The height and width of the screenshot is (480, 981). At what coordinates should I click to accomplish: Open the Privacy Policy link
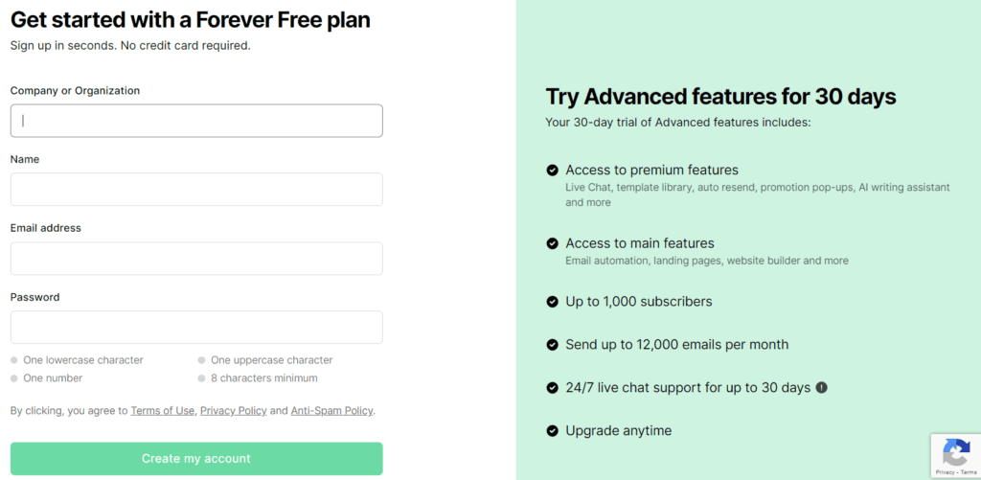(233, 411)
